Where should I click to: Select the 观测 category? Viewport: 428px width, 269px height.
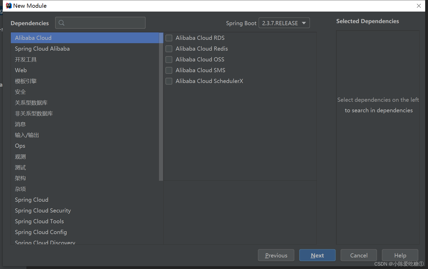pyautogui.click(x=85, y=156)
